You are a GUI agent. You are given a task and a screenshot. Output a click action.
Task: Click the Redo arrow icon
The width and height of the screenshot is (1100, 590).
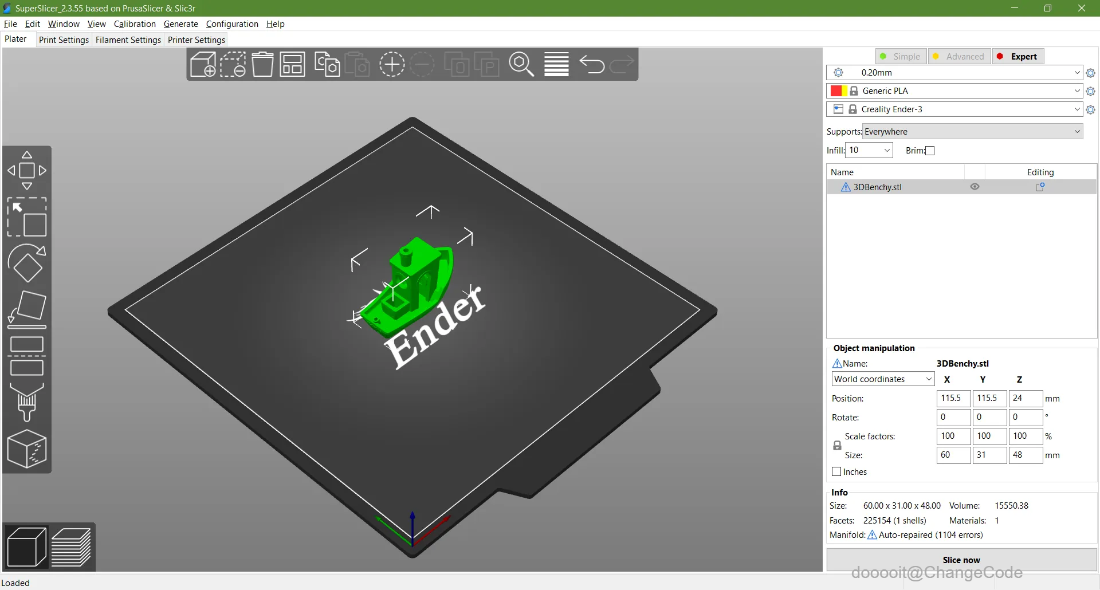point(622,64)
